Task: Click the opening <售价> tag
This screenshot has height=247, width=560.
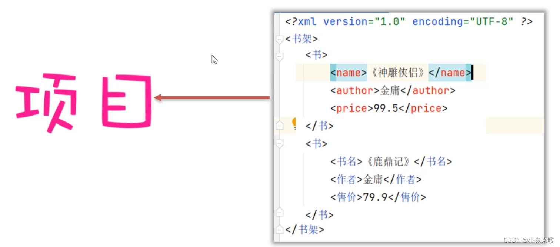Action: pos(346,197)
